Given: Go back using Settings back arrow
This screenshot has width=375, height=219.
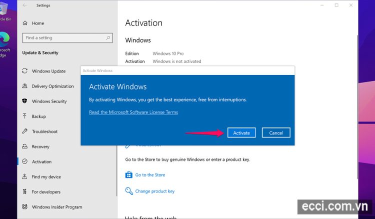Looking at the screenshot, I should point(24,5).
